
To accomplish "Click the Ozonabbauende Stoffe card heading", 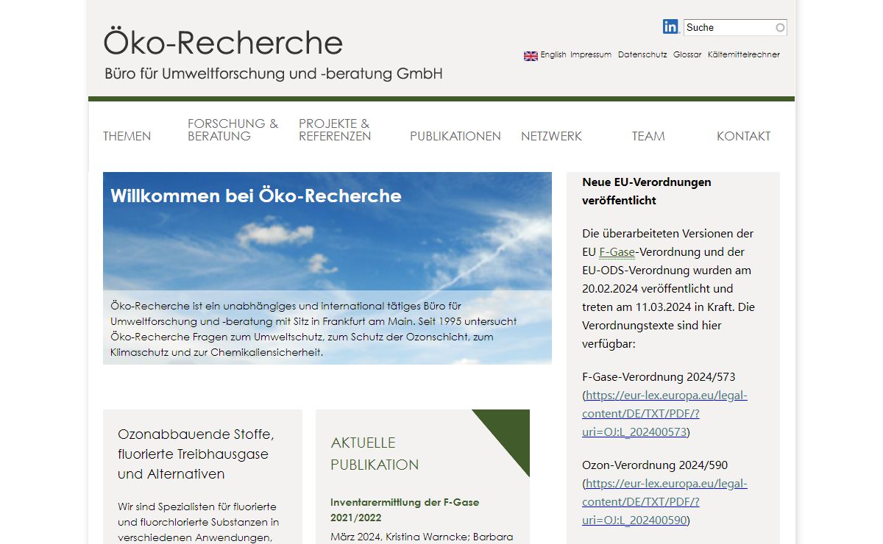I will 196,454.
